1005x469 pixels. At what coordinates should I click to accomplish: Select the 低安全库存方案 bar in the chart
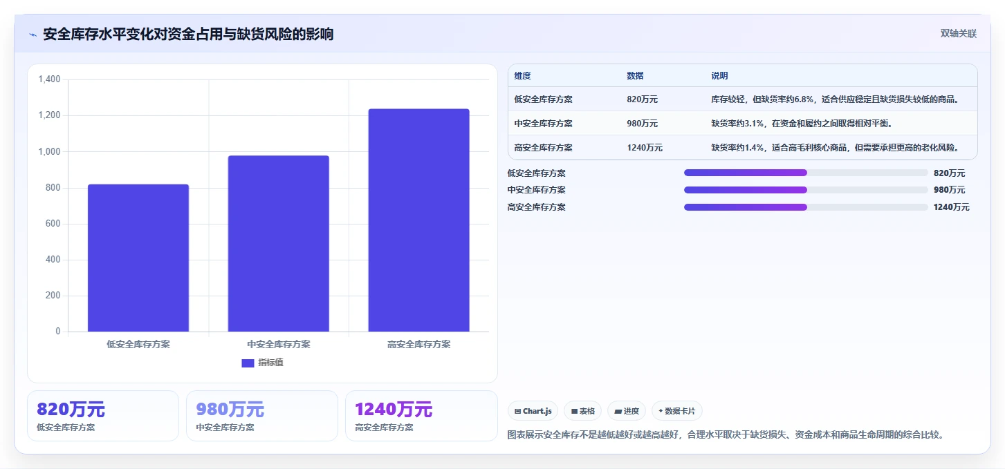point(138,258)
